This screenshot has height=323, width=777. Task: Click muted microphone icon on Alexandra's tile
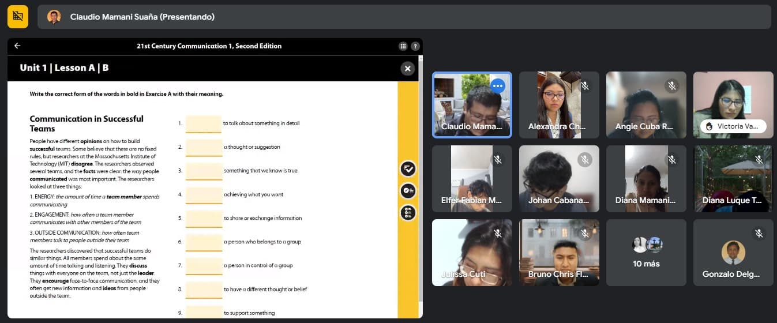point(584,86)
